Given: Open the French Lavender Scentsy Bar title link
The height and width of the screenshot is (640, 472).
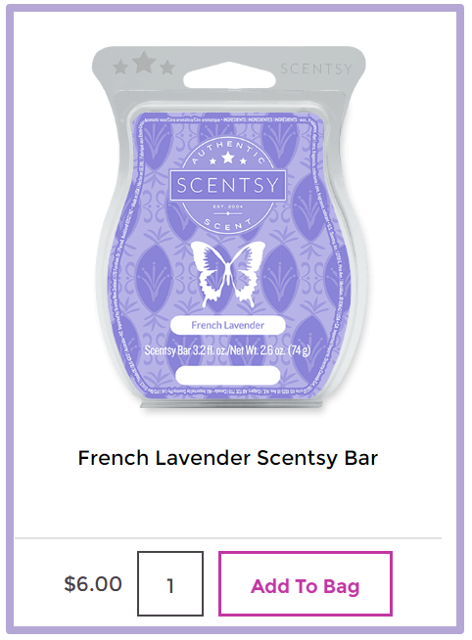Looking at the screenshot, I should click(x=228, y=458).
